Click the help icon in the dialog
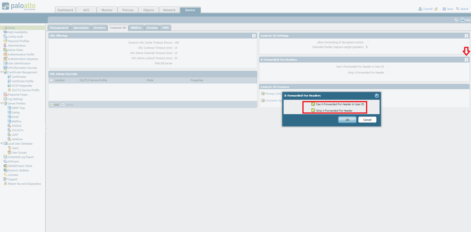The width and height of the screenshot is (471, 232). [377, 96]
